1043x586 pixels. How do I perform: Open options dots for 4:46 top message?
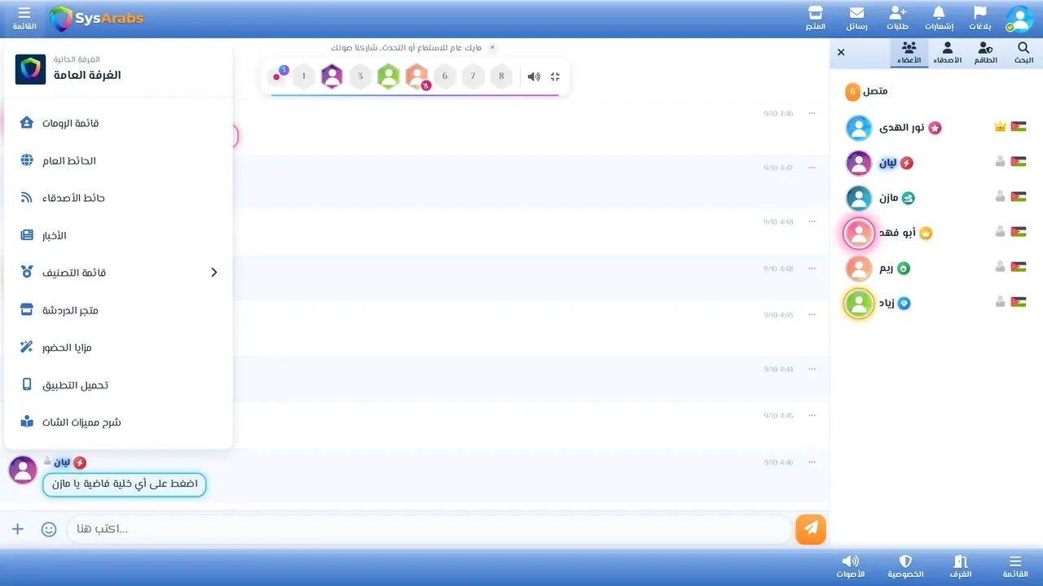coord(812,113)
